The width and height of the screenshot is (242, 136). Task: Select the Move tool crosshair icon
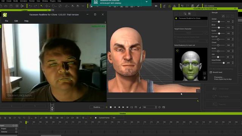[47, 6]
